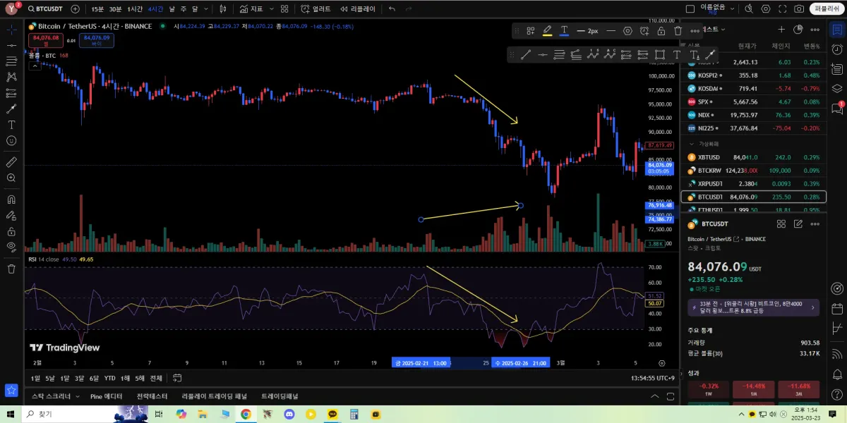Select the ruler measure tool in left sidebar

tap(11, 161)
